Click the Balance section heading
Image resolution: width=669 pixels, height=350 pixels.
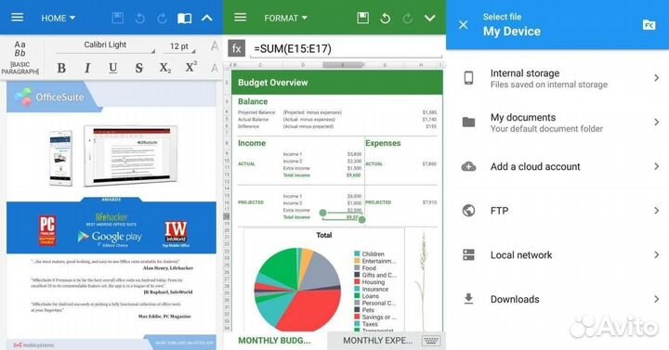(x=253, y=101)
